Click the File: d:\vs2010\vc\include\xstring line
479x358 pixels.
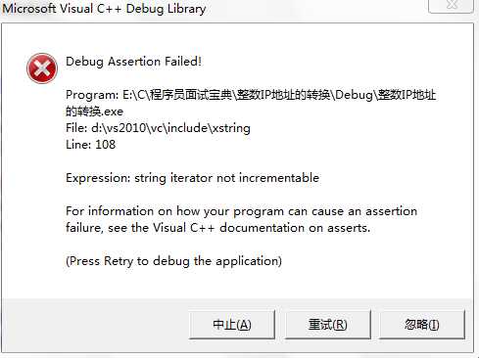point(158,128)
